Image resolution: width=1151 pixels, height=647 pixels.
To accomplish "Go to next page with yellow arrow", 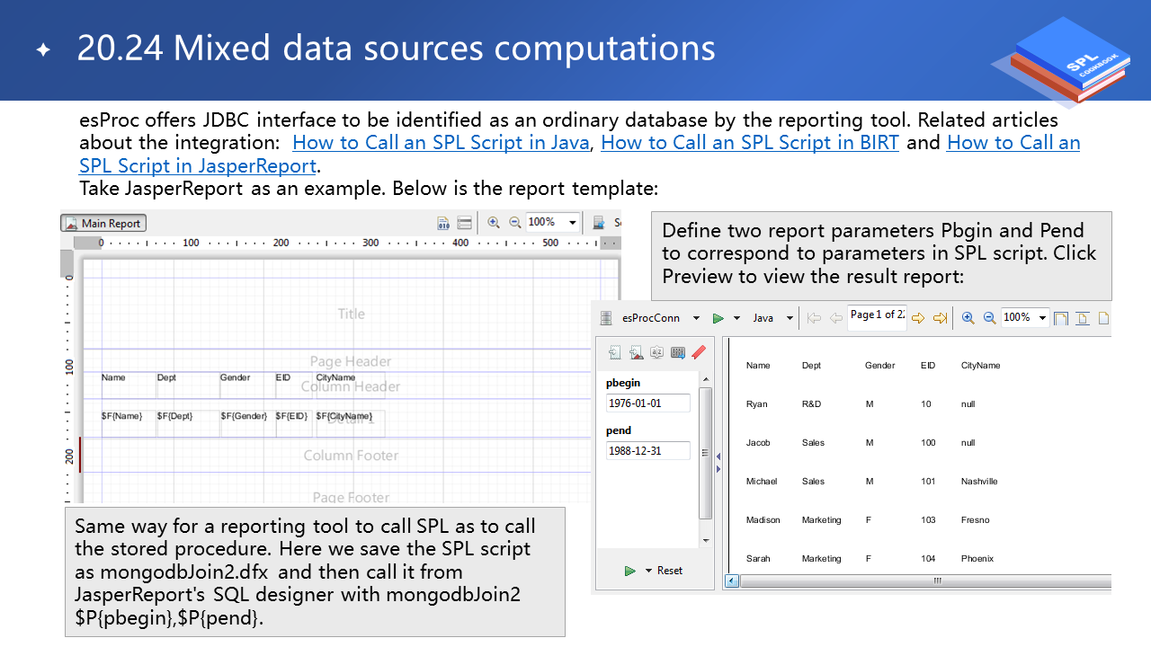I will [x=918, y=318].
